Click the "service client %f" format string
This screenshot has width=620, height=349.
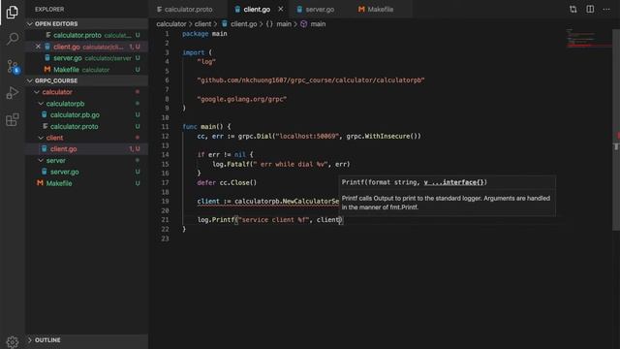[274, 220]
